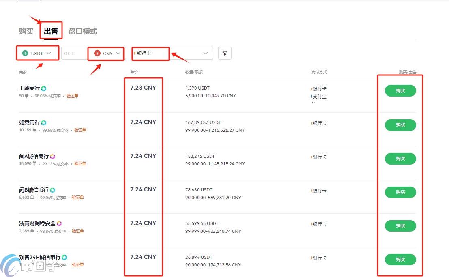Click the 158,276 USDT quantity
The width and height of the screenshot is (449, 277).
tap(200, 157)
